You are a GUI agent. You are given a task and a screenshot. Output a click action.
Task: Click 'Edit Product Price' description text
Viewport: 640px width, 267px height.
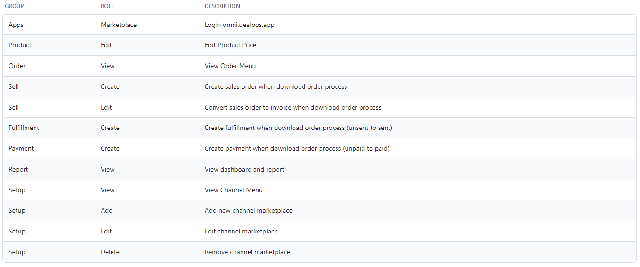[230, 45]
